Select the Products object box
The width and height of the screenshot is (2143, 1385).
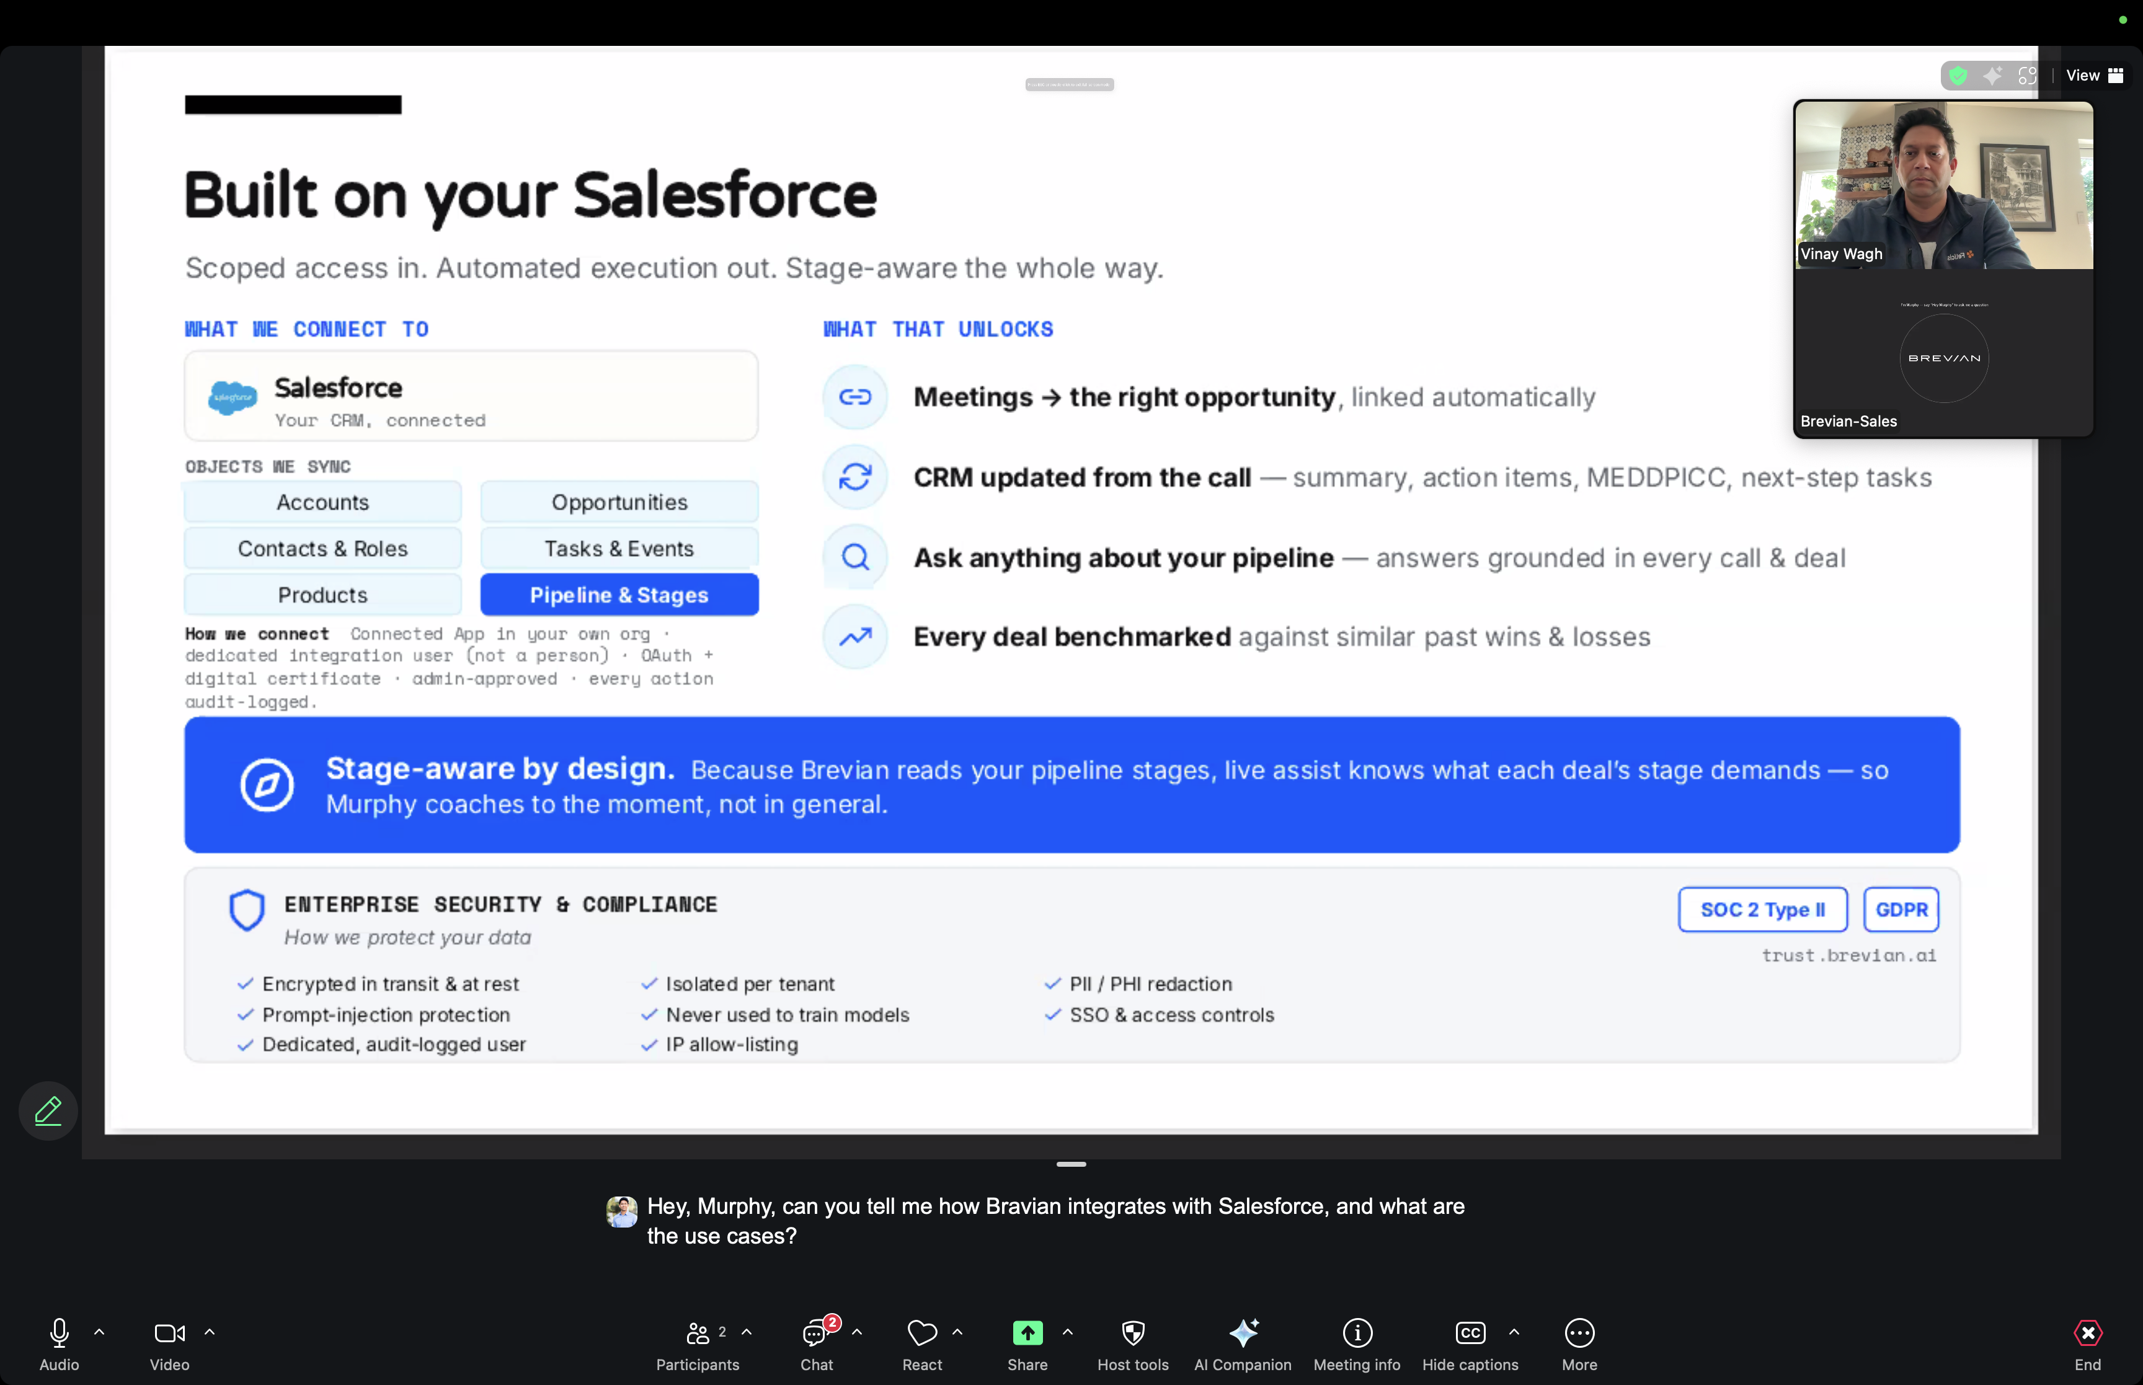coord(323,595)
